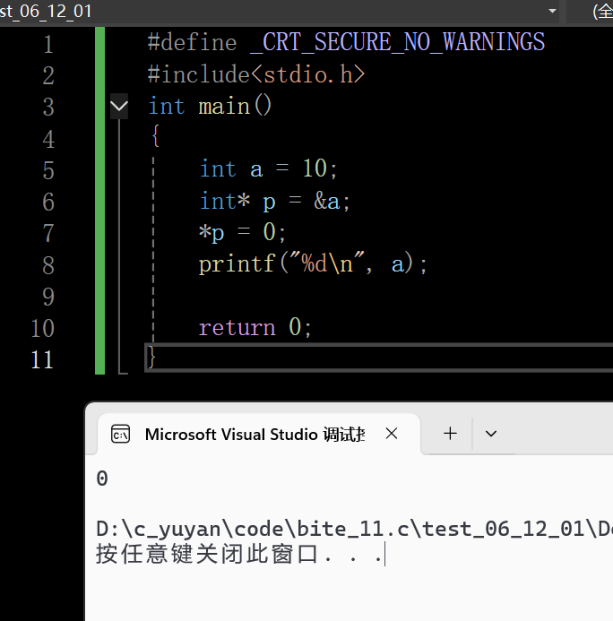Click the D:\c_yuyan path in console
The image size is (613, 621).
(x=354, y=529)
